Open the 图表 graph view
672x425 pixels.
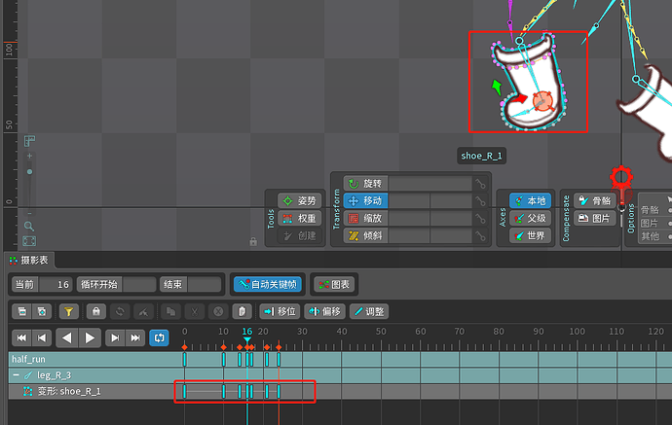pyautogui.click(x=334, y=285)
